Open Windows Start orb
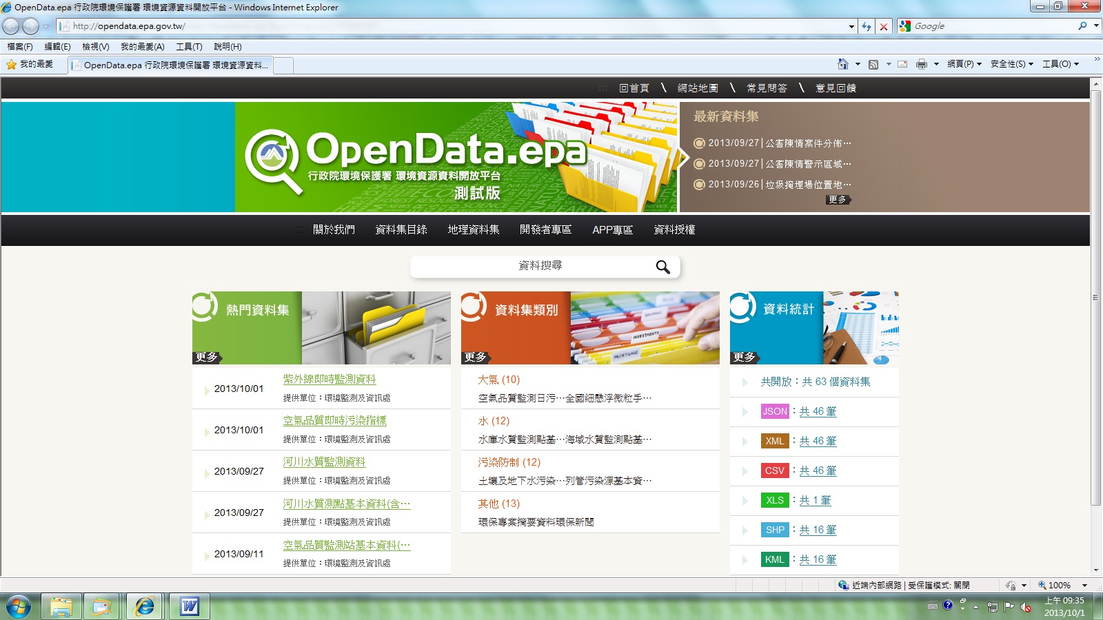 (18, 607)
